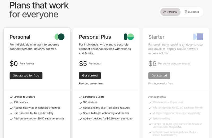Click the building icon beside Business
Screen dimensions: 212x138
coord(186,12)
